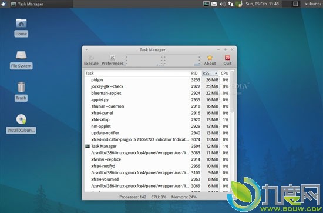Image resolution: width=323 pixels, height=213 pixels.
Task: Click the Processes: 142 status text
Action: coord(133,197)
